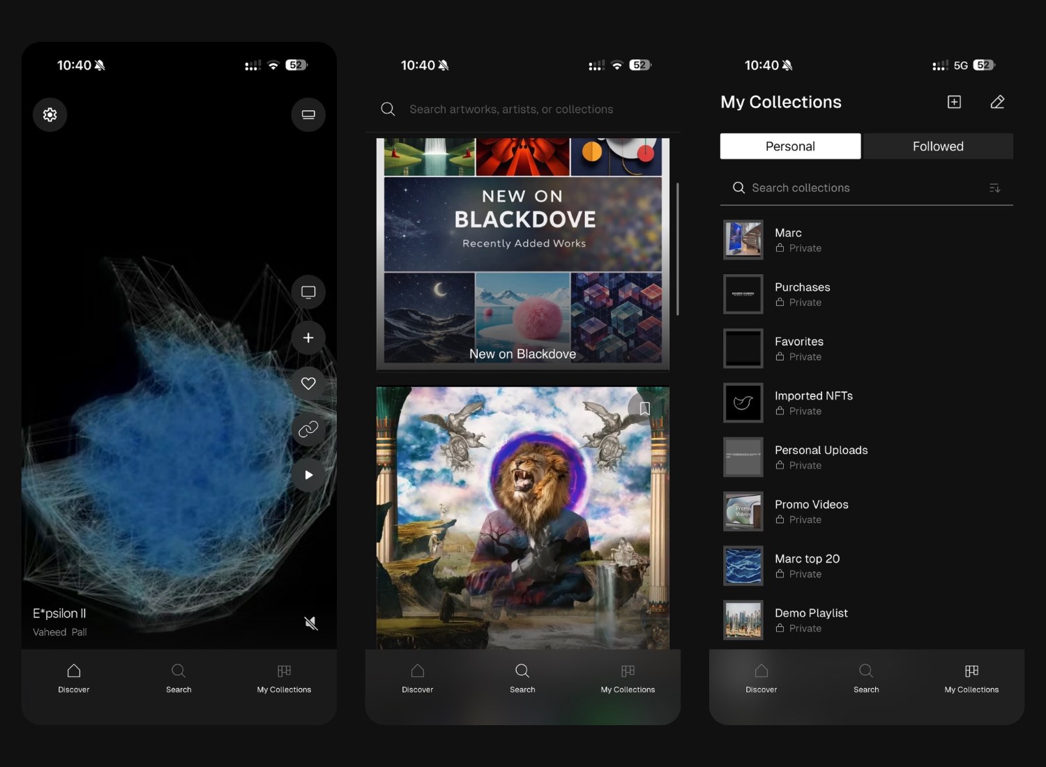Open the Personal Uploads collection

pyautogui.click(x=867, y=457)
